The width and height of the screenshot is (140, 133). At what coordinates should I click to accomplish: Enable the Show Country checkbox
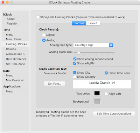75,77
